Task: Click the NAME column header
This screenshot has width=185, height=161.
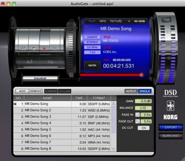Action: (x=48, y=98)
